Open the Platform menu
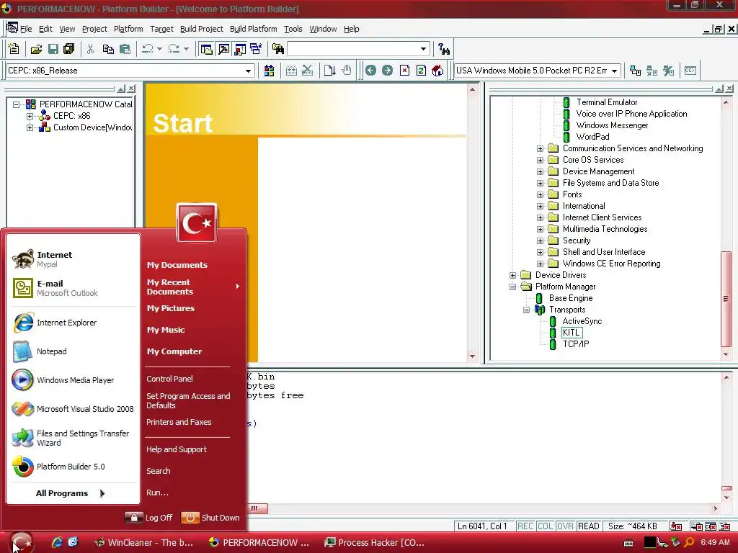The height and width of the screenshot is (553, 738). tap(128, 29)
